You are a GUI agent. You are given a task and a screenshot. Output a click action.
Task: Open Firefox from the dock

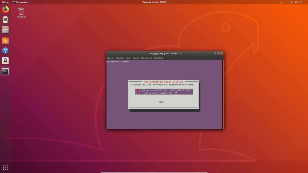pyautogui.click(x=5, y=10)
